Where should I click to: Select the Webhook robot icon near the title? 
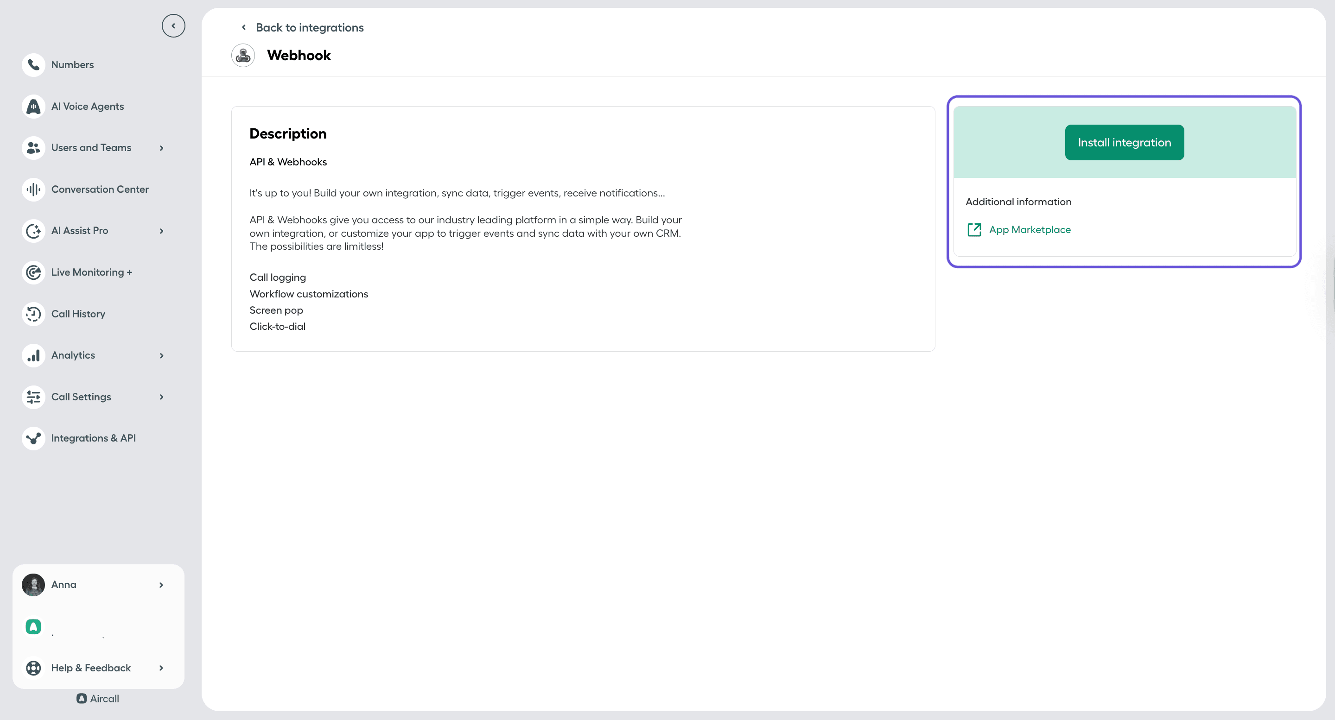click(x=243, y=56)
